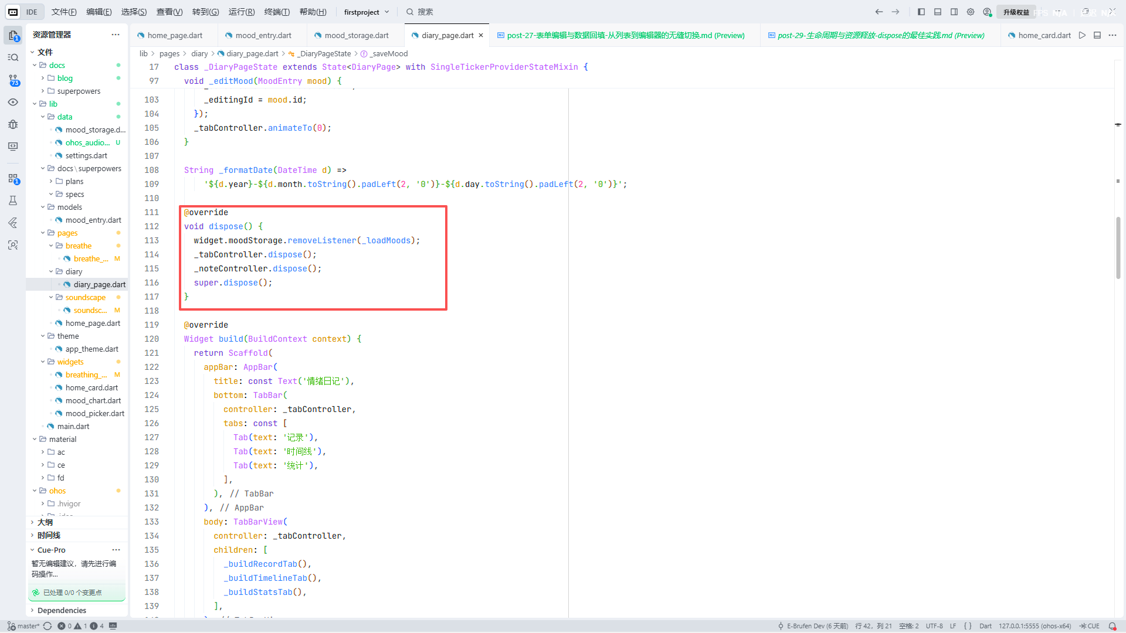Open the 编辑(E) menu
This screenshot has width=1126, height=633.
[99, 12]
